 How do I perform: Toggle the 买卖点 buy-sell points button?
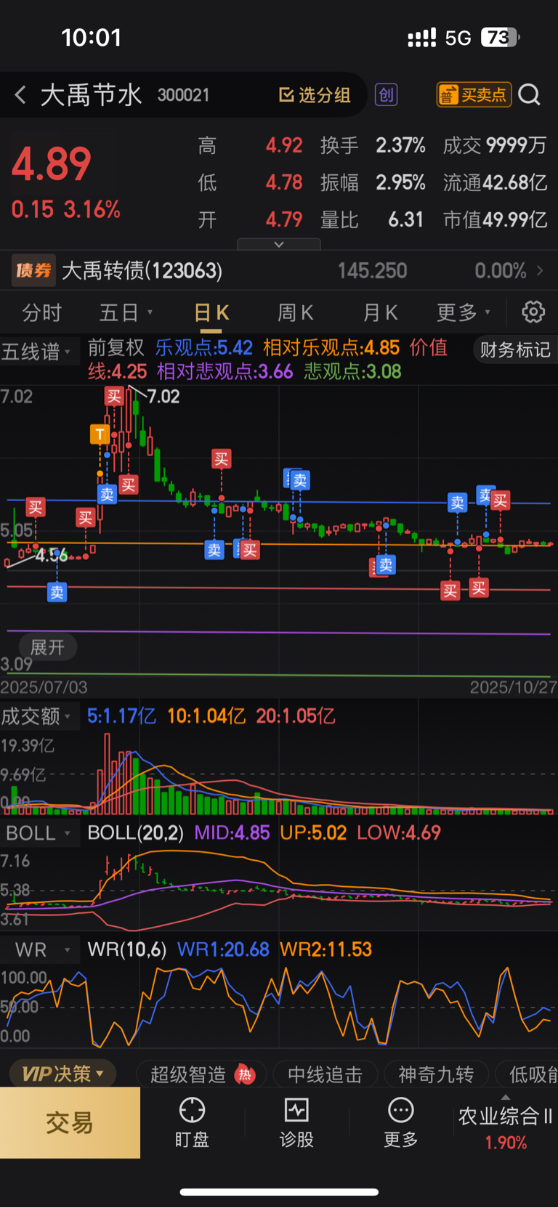[474, 94]
